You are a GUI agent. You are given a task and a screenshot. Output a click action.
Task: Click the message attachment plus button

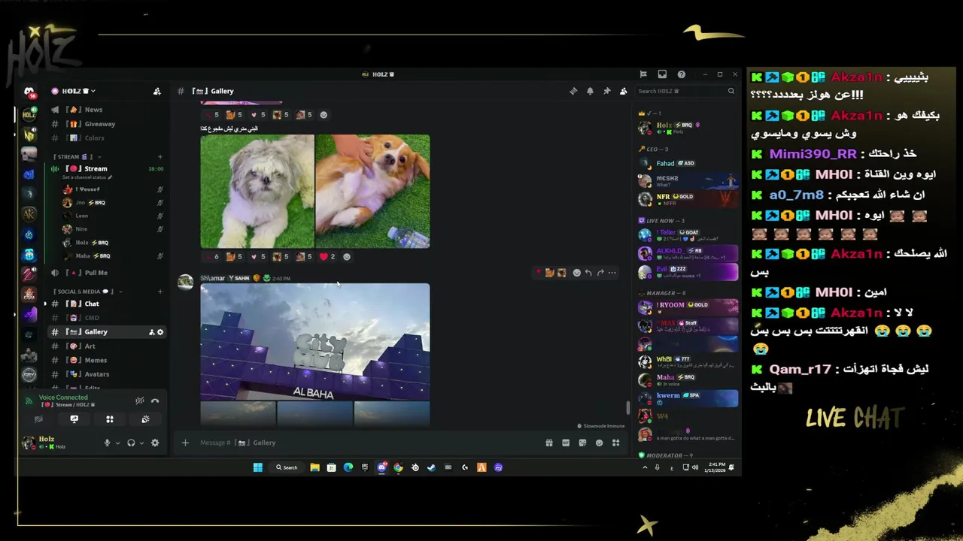click(x=185, y=443)
